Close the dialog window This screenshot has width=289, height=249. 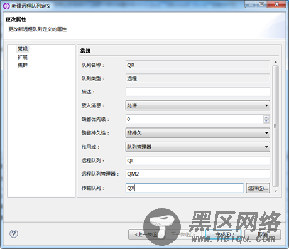[276, 4]
